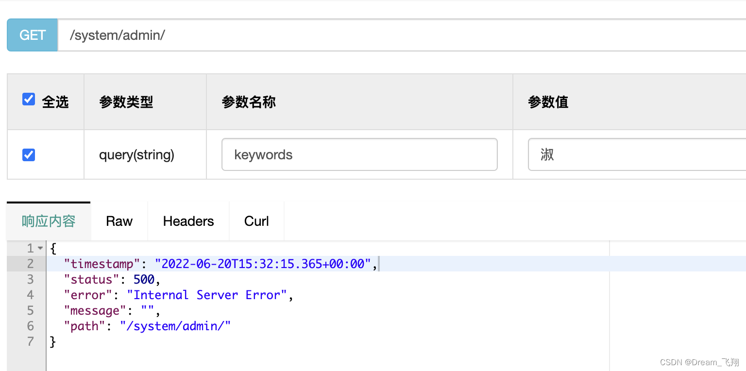This screenshot has height=371, width=746.
Task: Switch to the Headers tab
Action: tap(188, 221)
